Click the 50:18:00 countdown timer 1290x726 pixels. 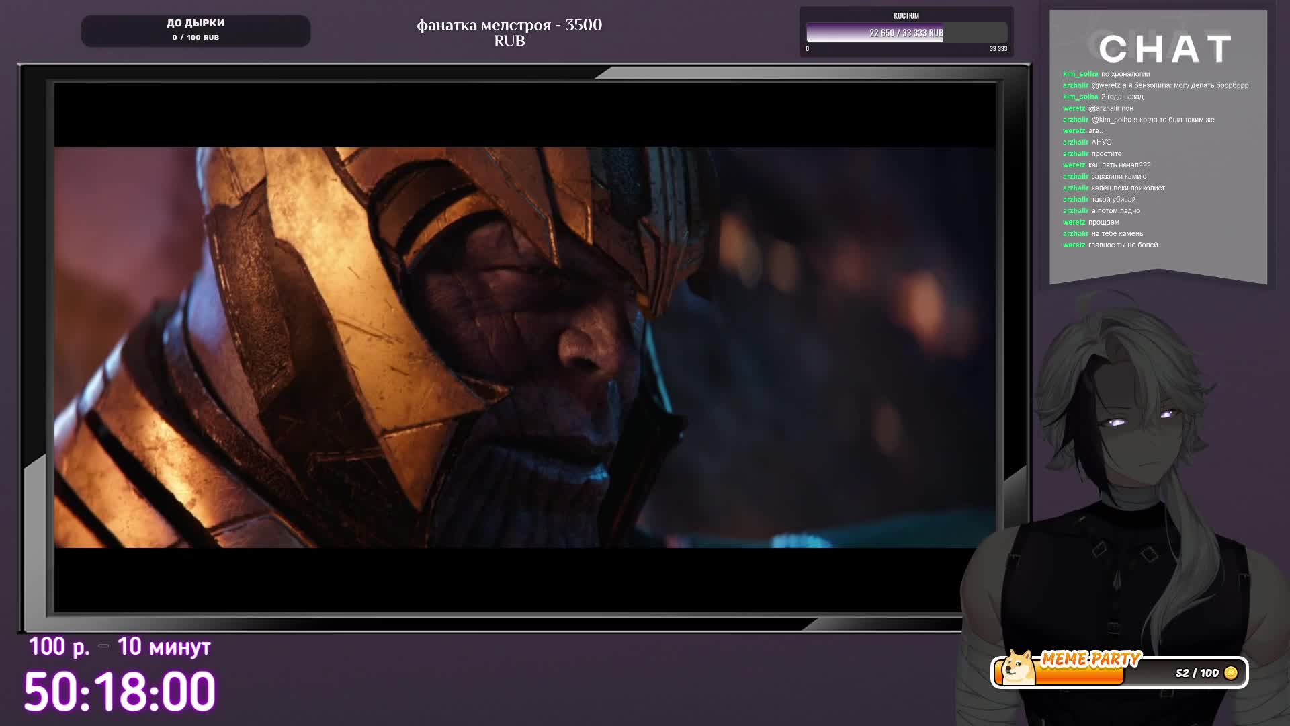click(x=120, y=691)
